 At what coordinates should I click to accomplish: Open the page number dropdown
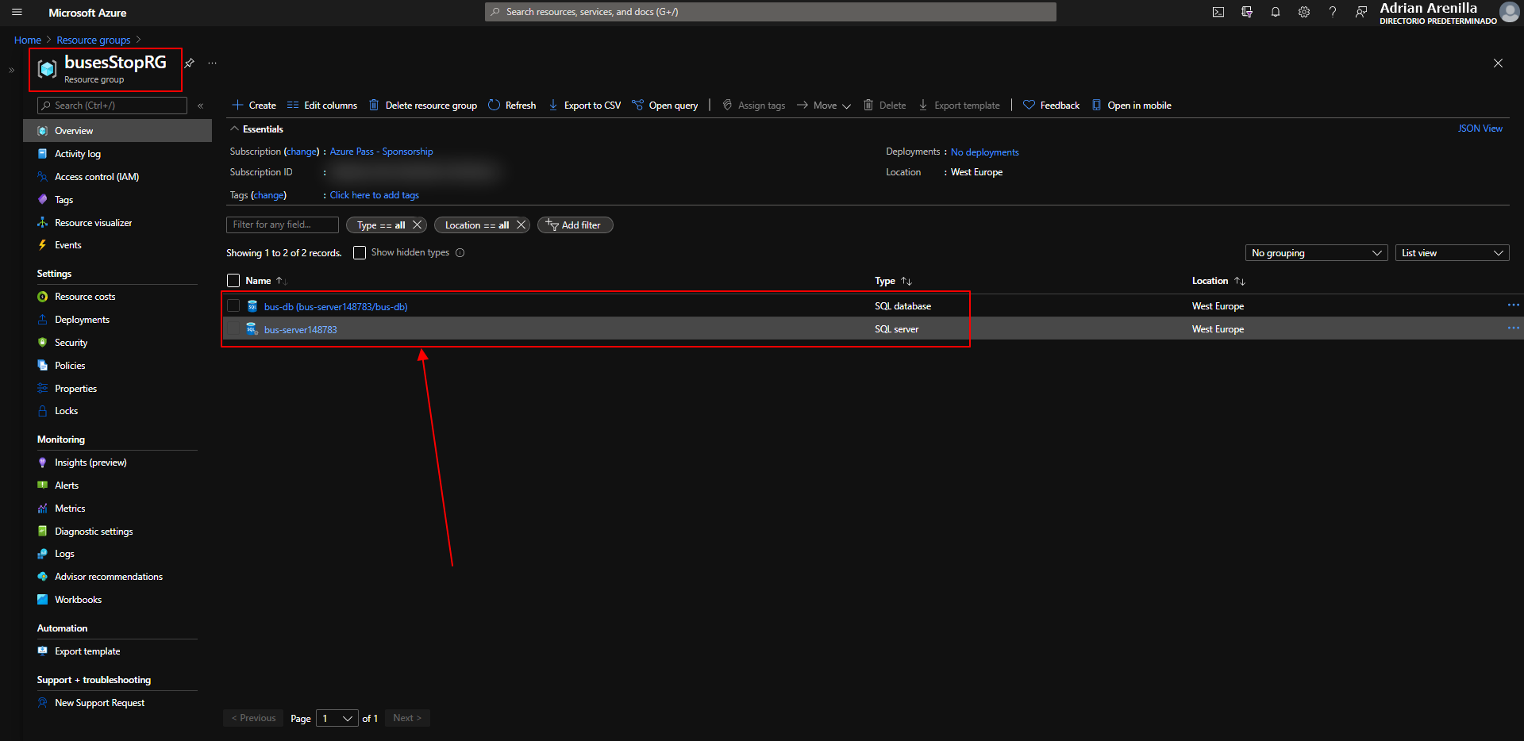(337, 718)
